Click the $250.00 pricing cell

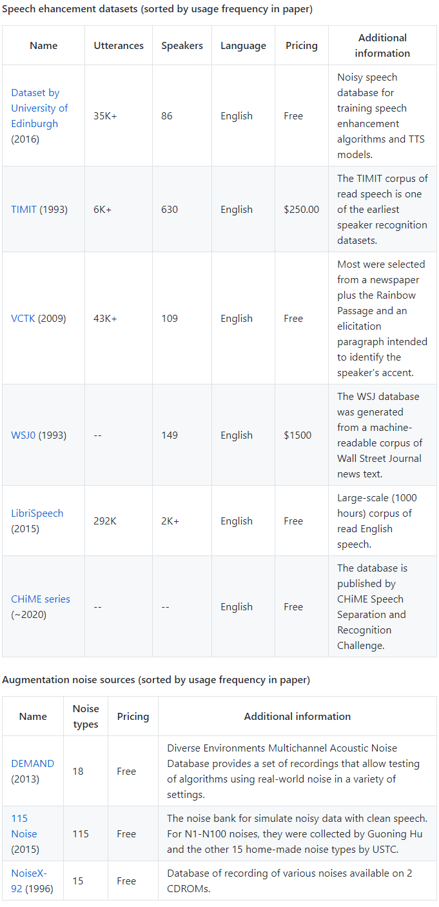click(301, 210)
